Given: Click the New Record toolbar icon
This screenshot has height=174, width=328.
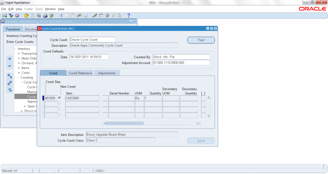Looking at the screenshot, I should [x=5, y=15].
